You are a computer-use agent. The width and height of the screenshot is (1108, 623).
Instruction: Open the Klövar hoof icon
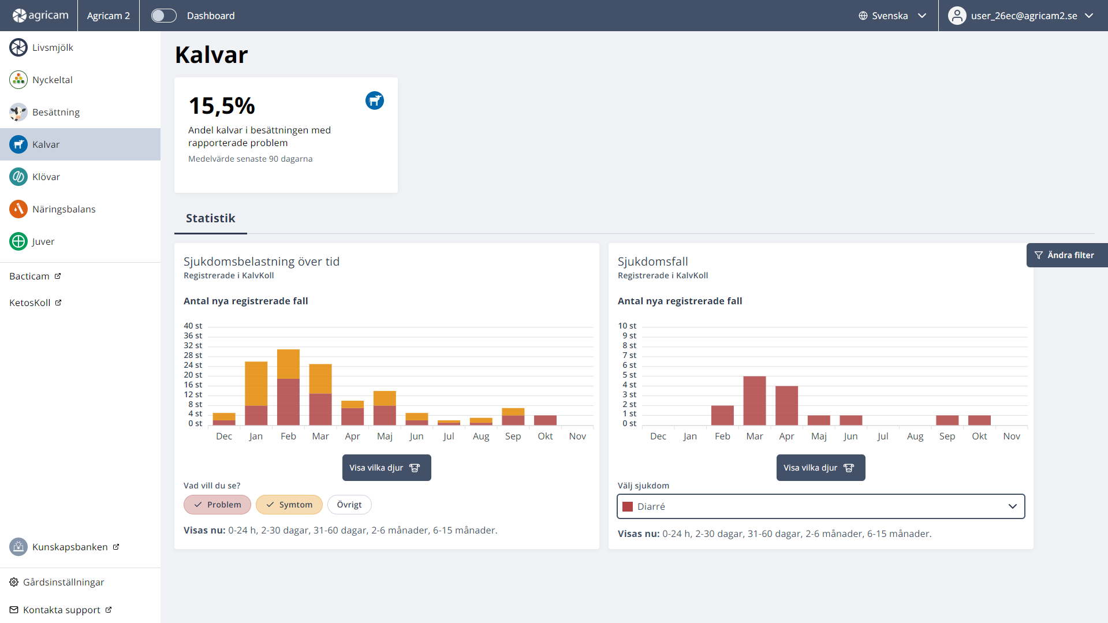(18, 177)
